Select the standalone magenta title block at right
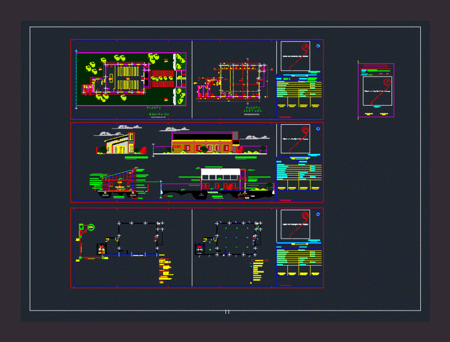The height and width of the screenshot is (342, 450). [376, 90]
